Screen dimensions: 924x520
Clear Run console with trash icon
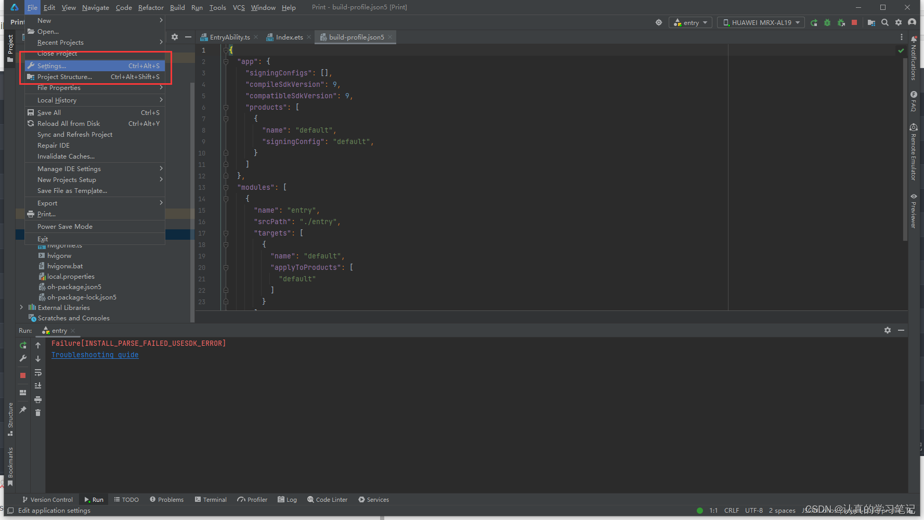[x=38, y=413]
